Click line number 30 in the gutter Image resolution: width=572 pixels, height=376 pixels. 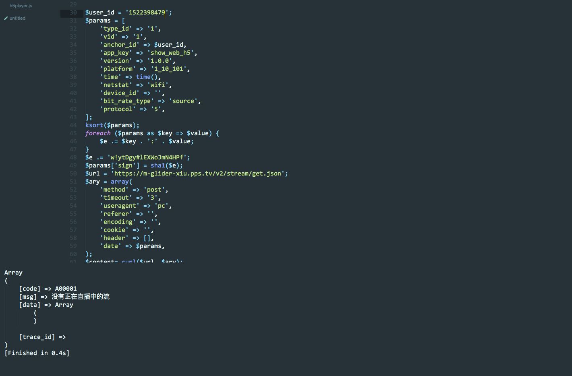click(x=73, y=12)
